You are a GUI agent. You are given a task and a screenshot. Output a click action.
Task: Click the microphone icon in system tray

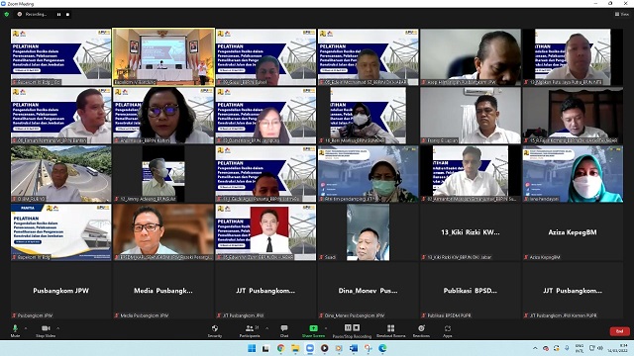point(567,348)
